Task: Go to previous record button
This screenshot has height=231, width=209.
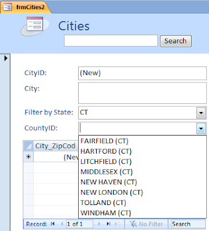Action: click(62, 224)
